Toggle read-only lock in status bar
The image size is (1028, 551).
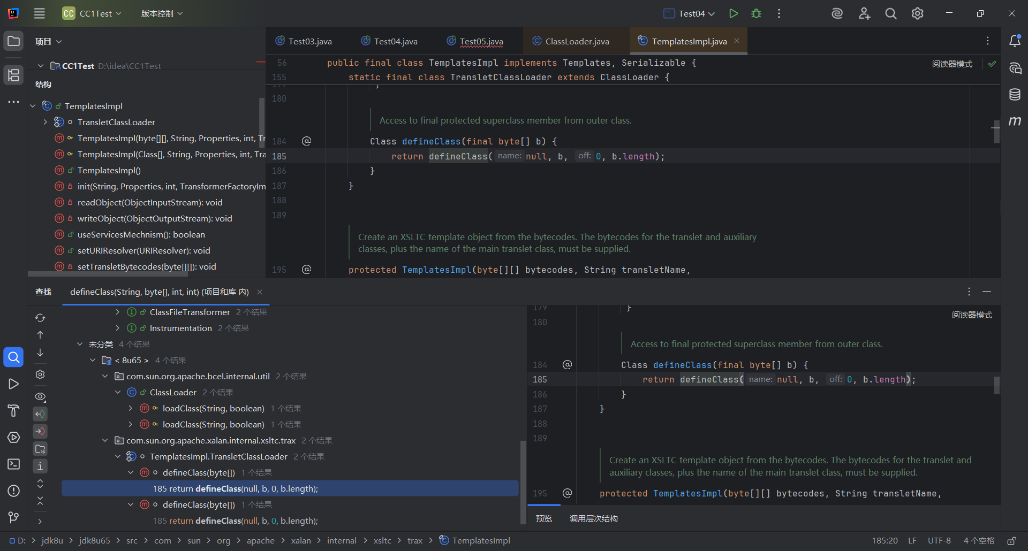pos(1012,541)
